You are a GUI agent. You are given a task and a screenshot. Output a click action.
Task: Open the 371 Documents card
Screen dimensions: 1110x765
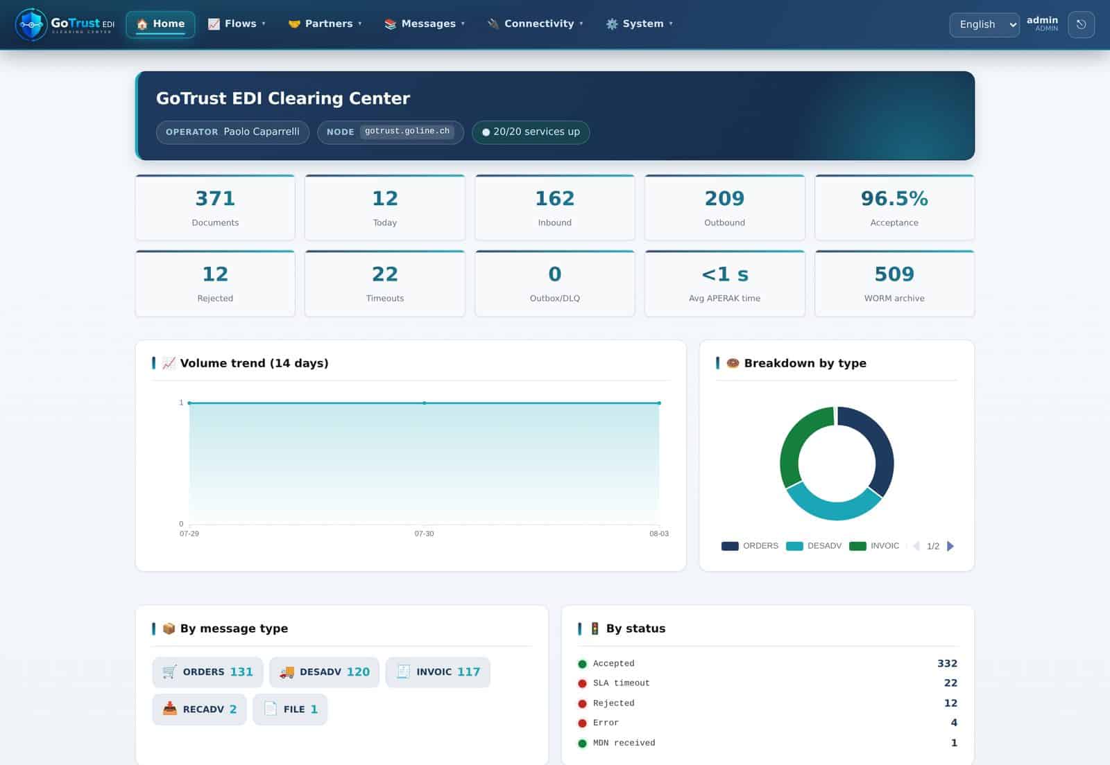click(x=215, y=208)
